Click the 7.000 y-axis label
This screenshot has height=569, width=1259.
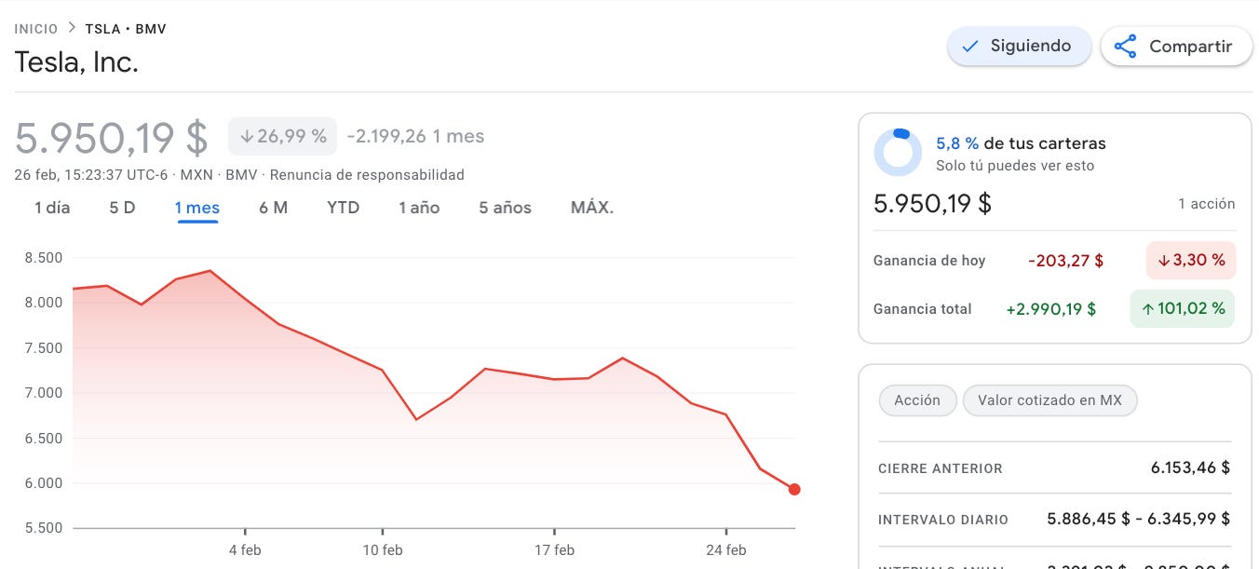click(43, 393)
